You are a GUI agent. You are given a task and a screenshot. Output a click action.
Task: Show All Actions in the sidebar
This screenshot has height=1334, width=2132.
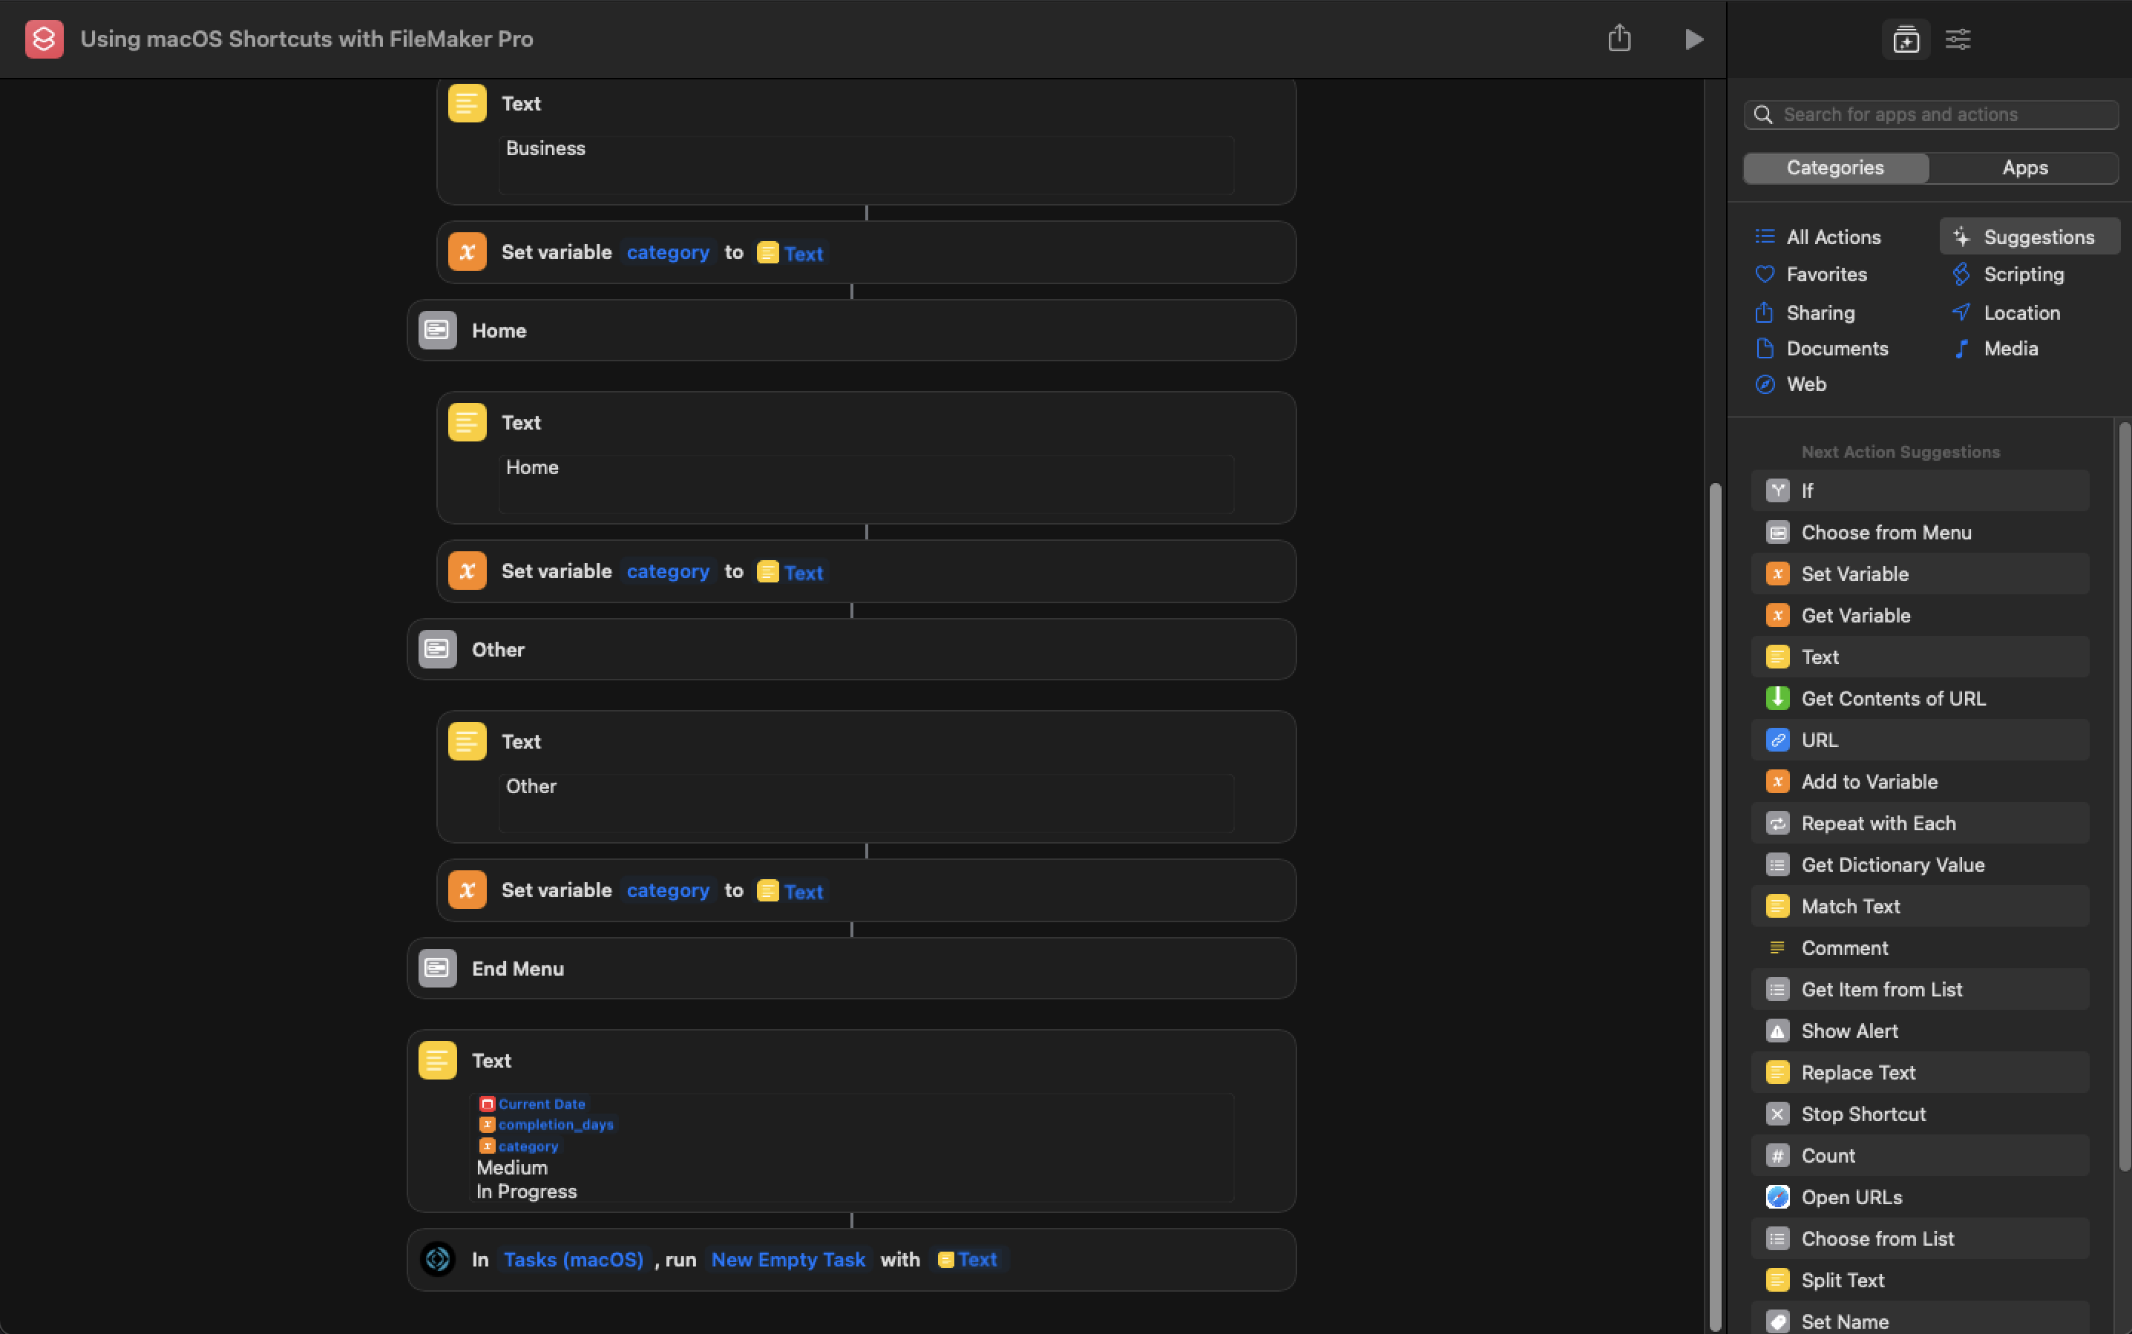(1833, 237)
